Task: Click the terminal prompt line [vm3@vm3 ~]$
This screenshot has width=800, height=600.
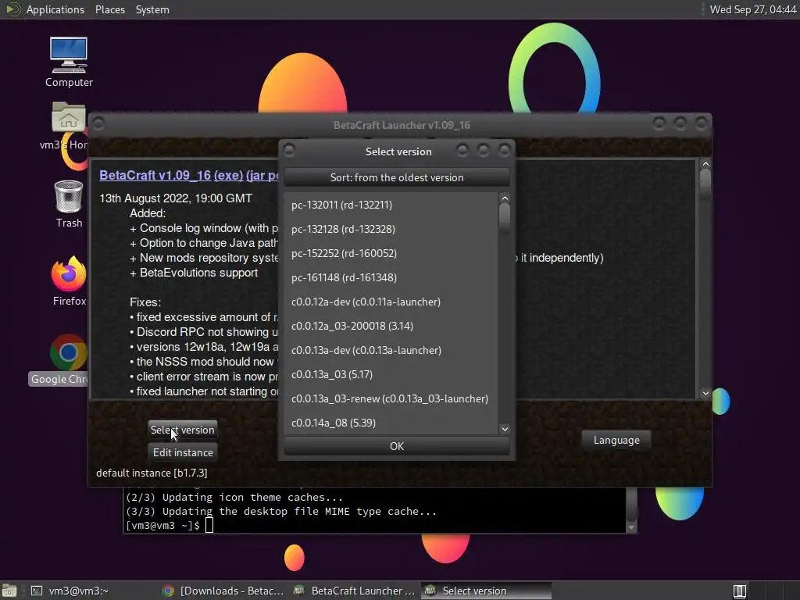Action: pyautogui.click(x=162, y=526)
